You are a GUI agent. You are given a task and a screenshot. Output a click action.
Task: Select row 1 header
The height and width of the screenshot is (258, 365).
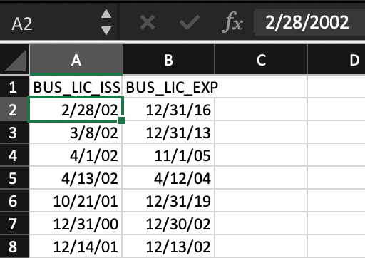tap(14, 86)
